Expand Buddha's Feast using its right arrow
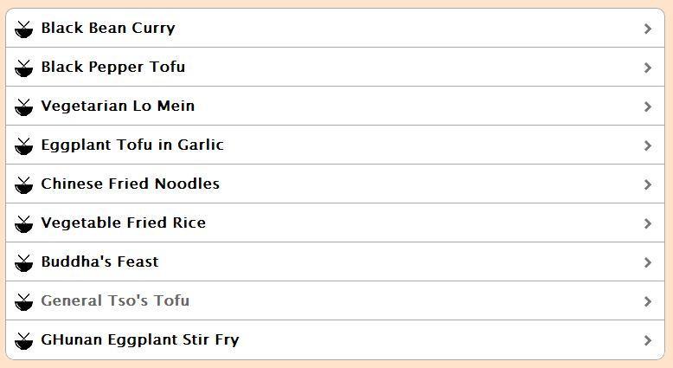 coord(647,262)
